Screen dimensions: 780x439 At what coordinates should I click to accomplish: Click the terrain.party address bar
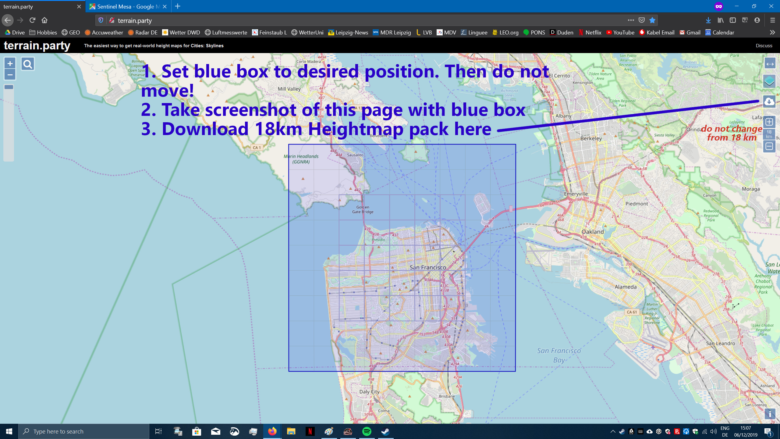point(366,20)
